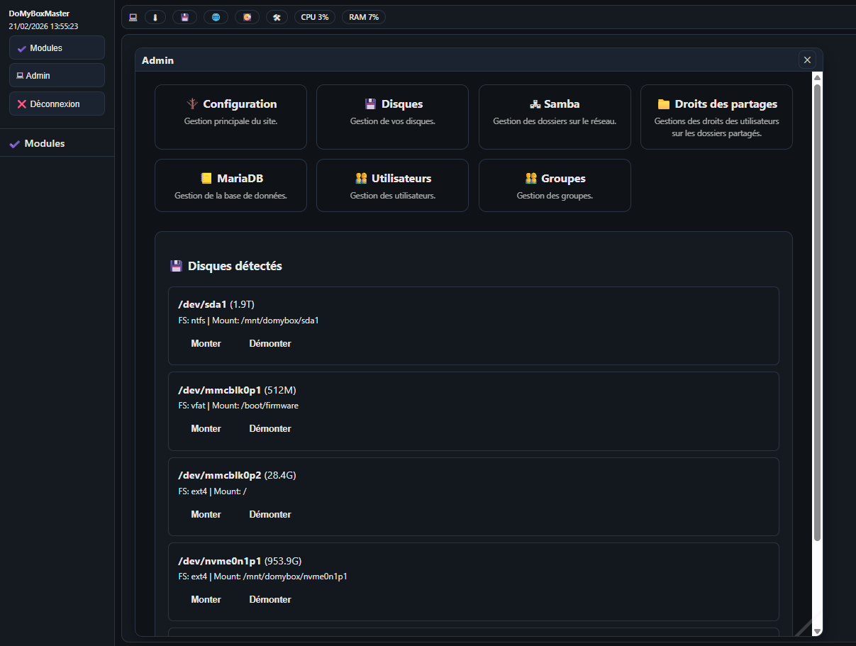The width and height of the screenshot is (856, 646).
Task: Select Admin in the left sidebar
Action: 57,75
